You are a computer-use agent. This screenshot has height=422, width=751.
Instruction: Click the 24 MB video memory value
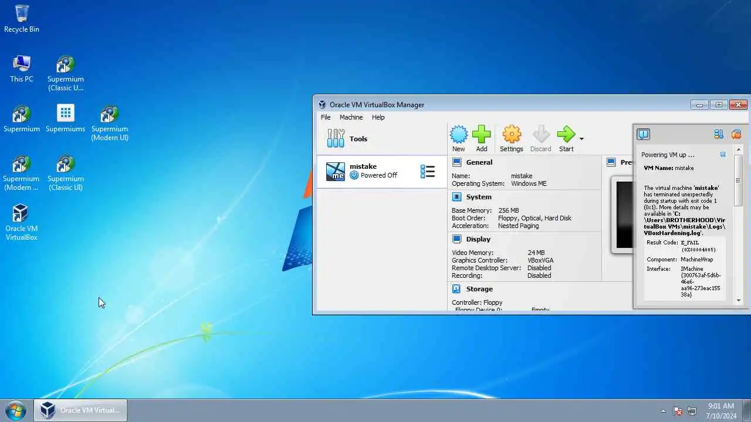536,253
